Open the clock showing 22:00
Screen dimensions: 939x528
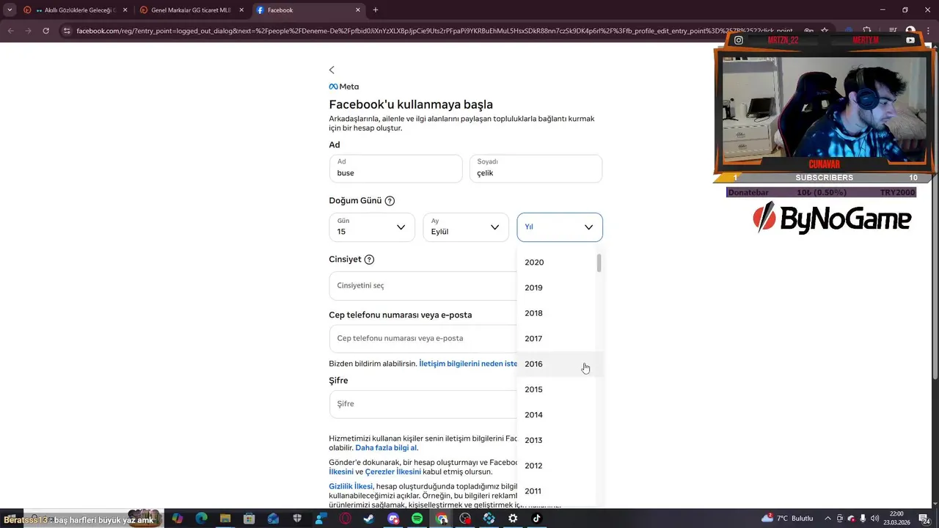pos(896,518)
